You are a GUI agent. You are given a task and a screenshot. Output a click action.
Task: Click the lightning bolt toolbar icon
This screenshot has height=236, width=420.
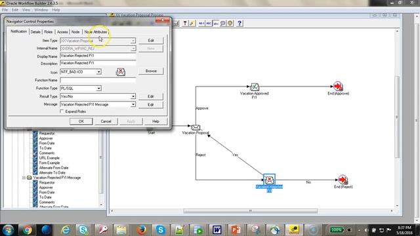point(192,24)
